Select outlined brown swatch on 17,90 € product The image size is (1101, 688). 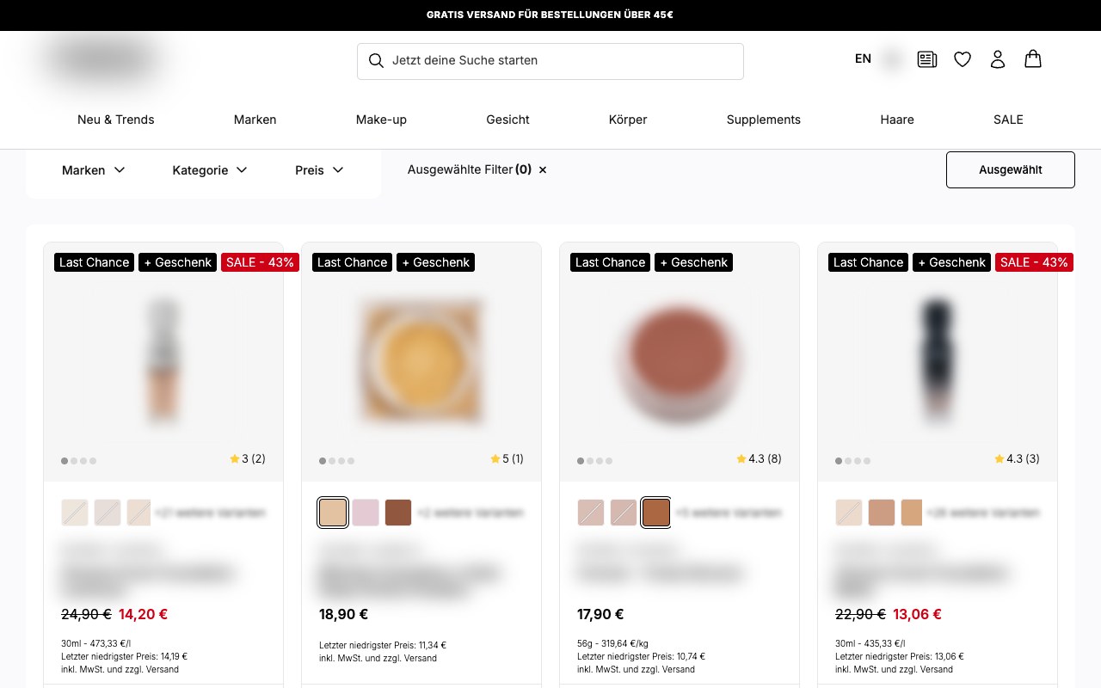656,513
